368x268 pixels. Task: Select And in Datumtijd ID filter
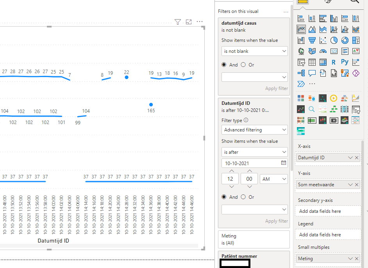(x=224, y=197)
